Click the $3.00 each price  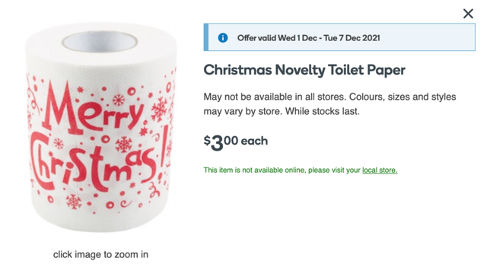pyautogui.click(x=236, y=142)
